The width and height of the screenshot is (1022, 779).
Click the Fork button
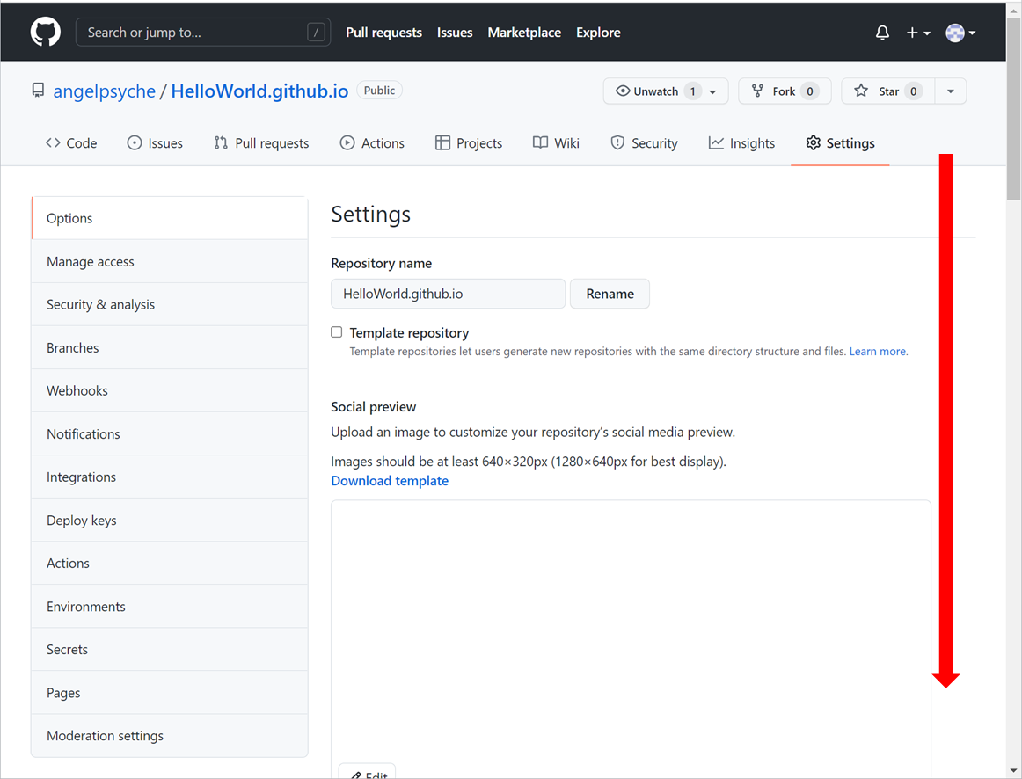785,91
